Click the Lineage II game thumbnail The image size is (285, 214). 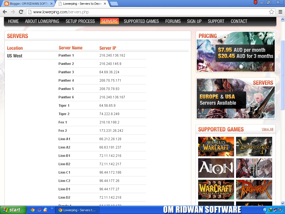pos(254,168)
